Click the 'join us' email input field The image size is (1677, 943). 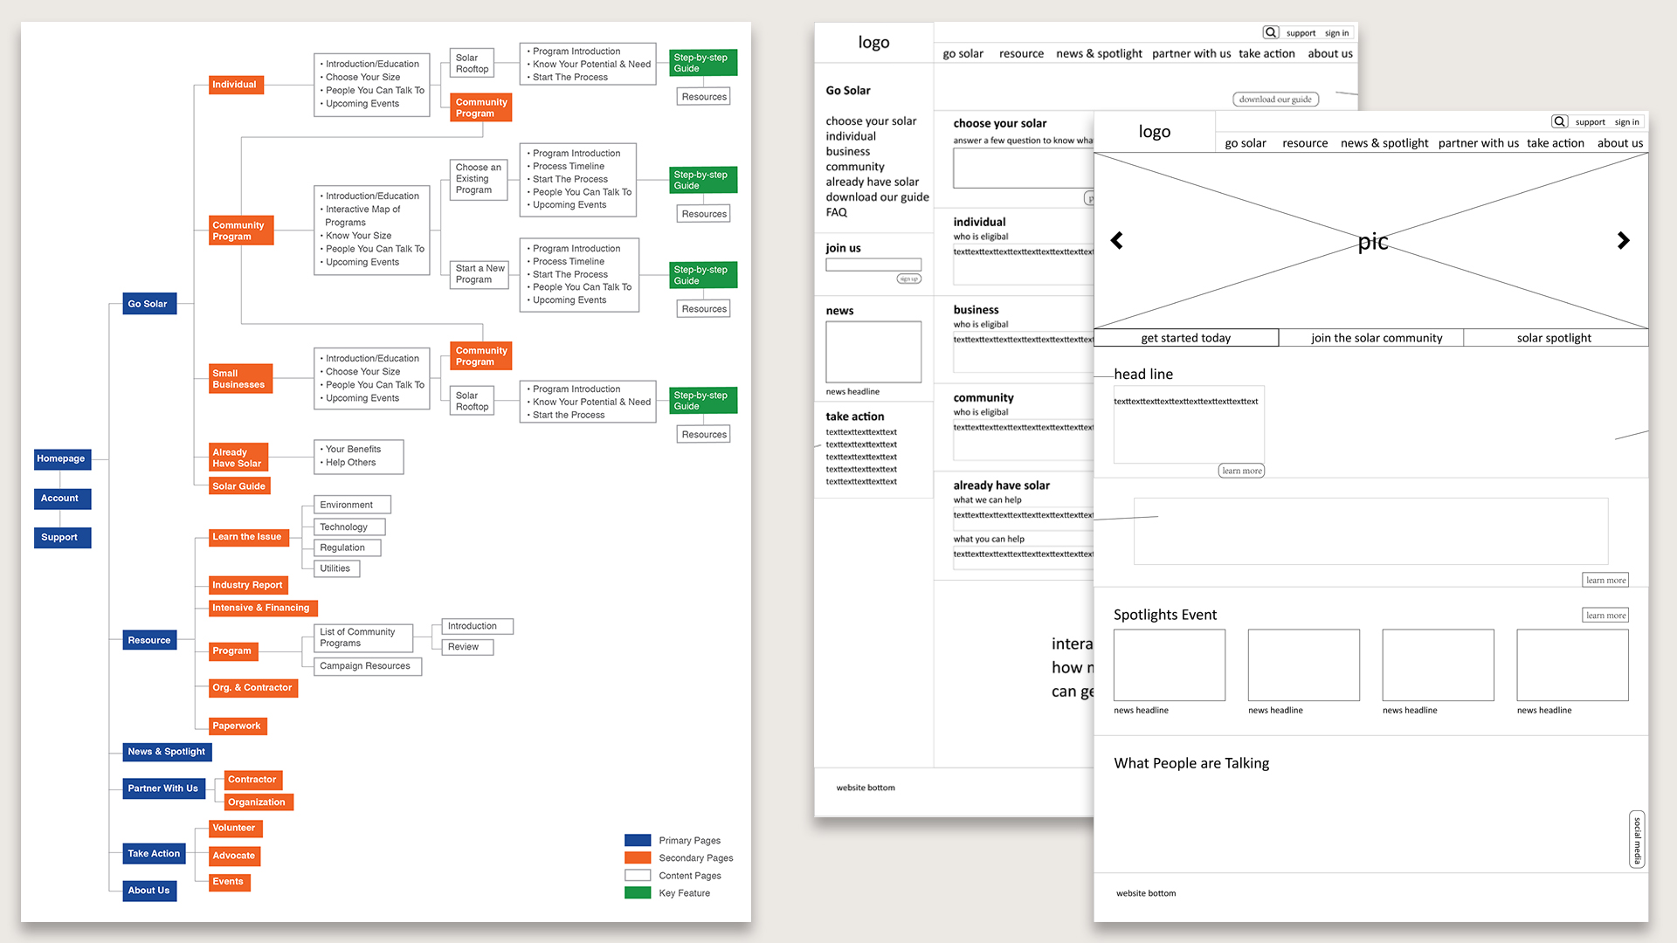tap(873, 265)
